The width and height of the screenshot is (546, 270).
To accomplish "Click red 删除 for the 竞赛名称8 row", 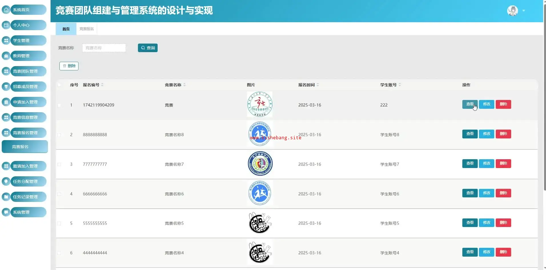I will coord(503,134).
